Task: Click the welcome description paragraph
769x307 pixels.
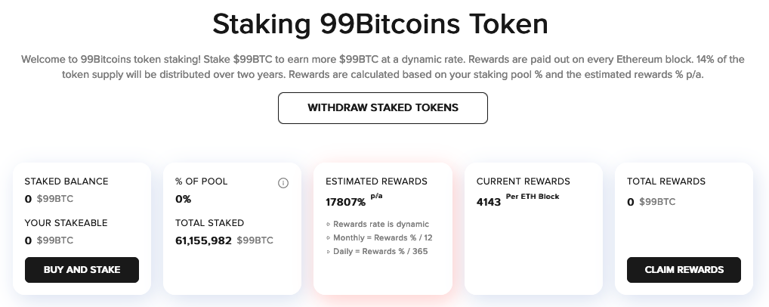Action: 382,67
